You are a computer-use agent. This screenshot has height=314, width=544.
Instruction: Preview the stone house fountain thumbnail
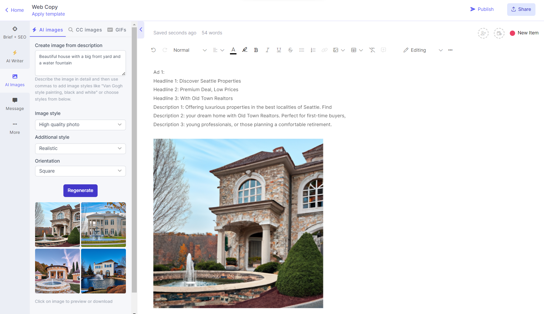click(x=57, y=225)
